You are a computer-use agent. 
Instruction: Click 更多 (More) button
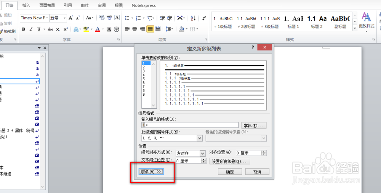click(151, 172)
